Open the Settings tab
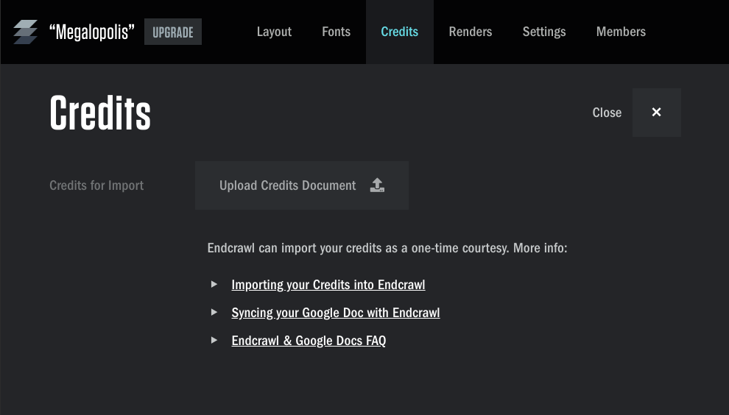Image resolution: width=729 pixels, height=415 pixels. [x=544, y=32]
